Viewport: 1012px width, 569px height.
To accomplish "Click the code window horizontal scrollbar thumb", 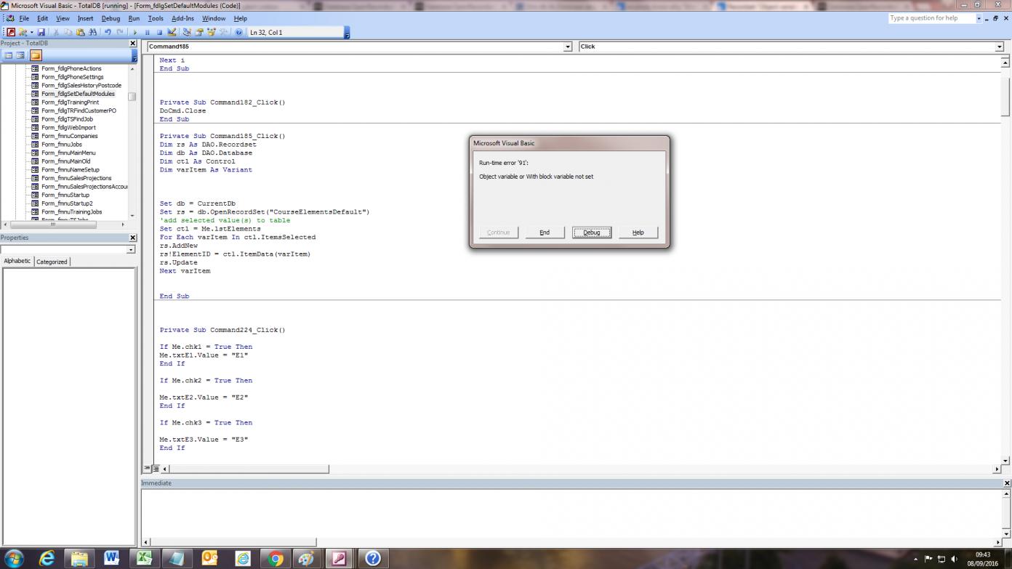I will (x=249, y=469).
